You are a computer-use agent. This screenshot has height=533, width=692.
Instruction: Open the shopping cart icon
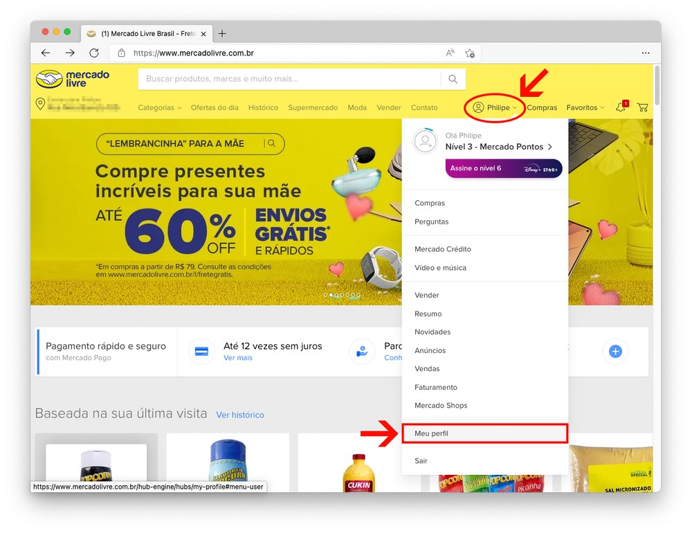tap(643, 107)
